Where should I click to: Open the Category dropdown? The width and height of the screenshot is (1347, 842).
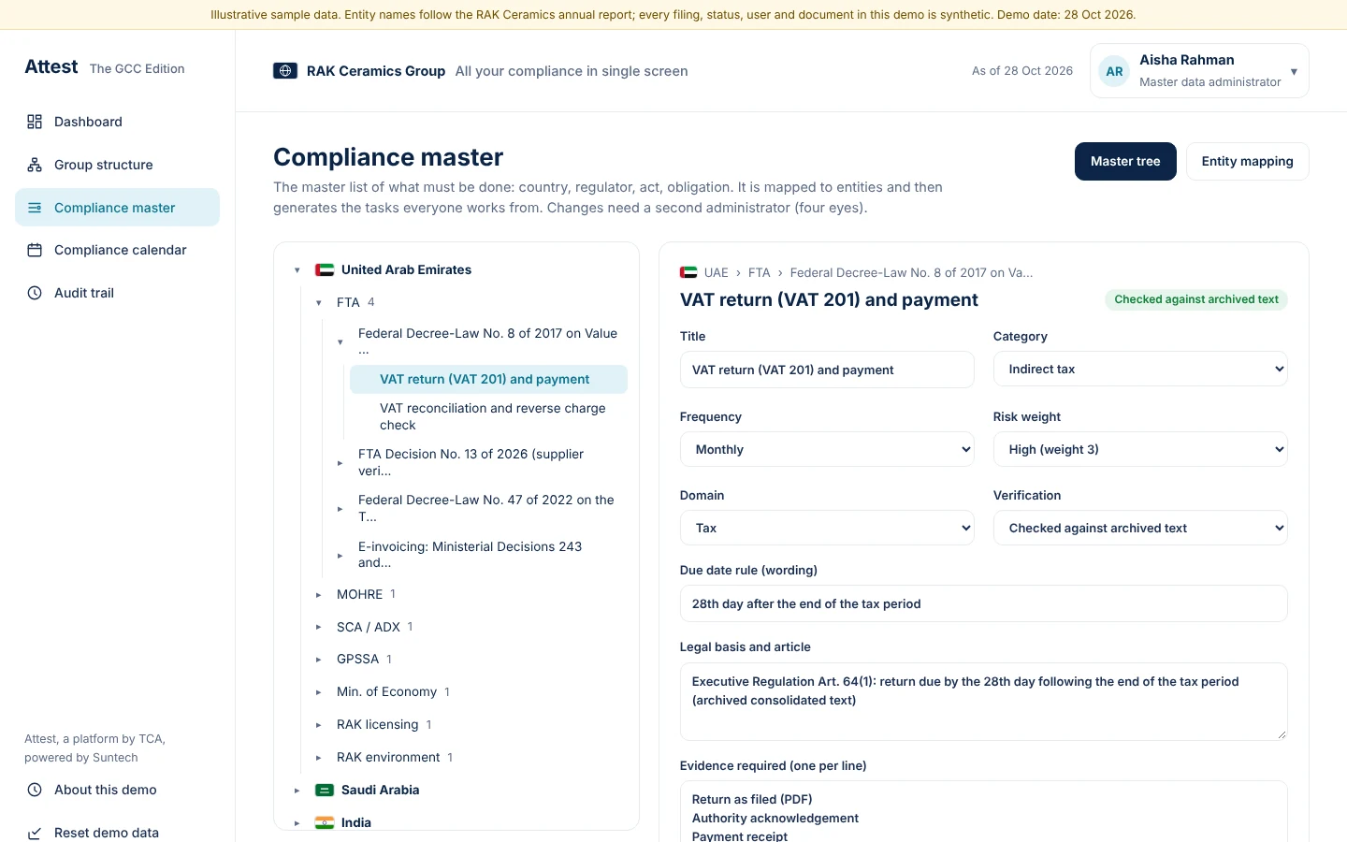point(1140,369)
